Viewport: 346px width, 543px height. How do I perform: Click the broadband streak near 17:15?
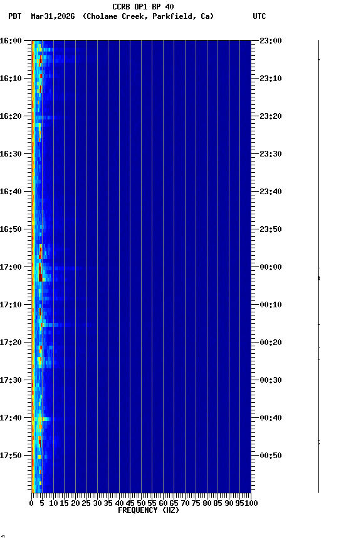pyautogui.click(x=67, y=325)
